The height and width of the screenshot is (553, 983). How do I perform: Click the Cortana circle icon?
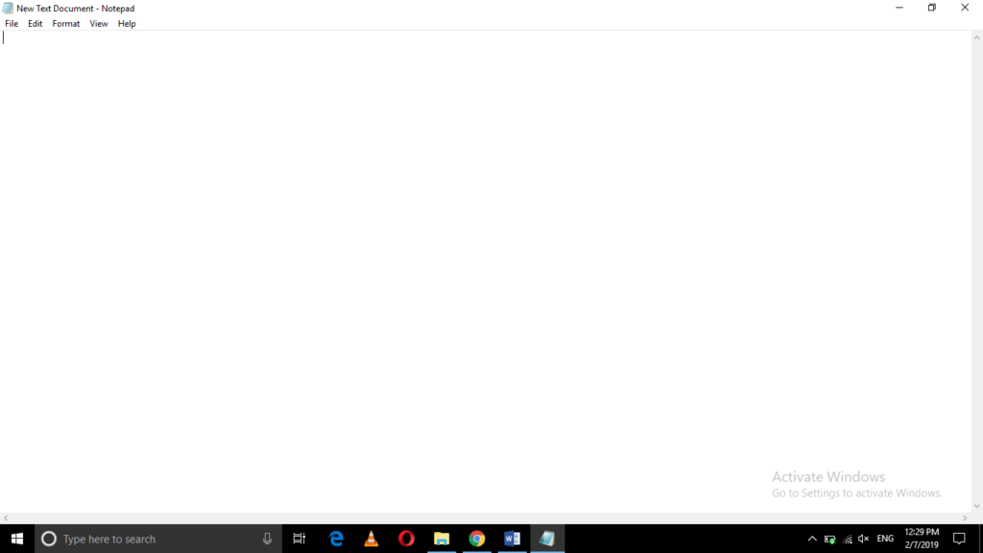pos(49,539)
